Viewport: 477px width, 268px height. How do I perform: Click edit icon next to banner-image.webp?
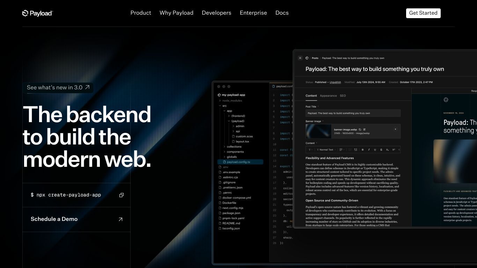(x=364, y=129)
